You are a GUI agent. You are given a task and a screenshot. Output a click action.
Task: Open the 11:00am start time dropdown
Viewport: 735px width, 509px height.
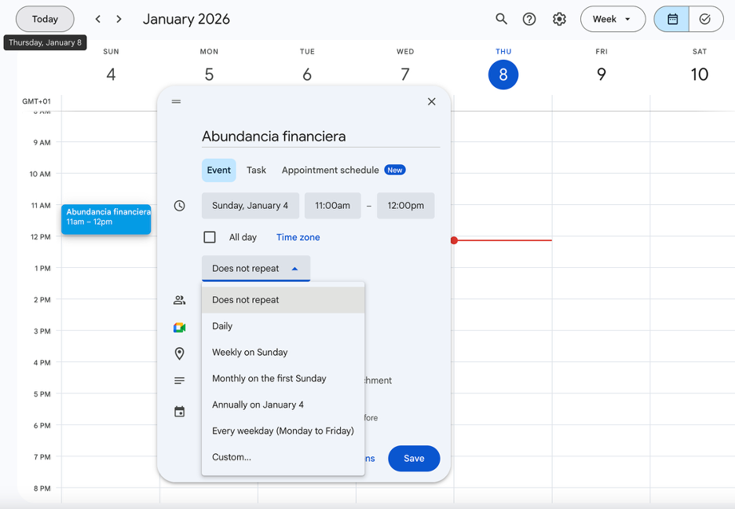[x=332, y=206]
